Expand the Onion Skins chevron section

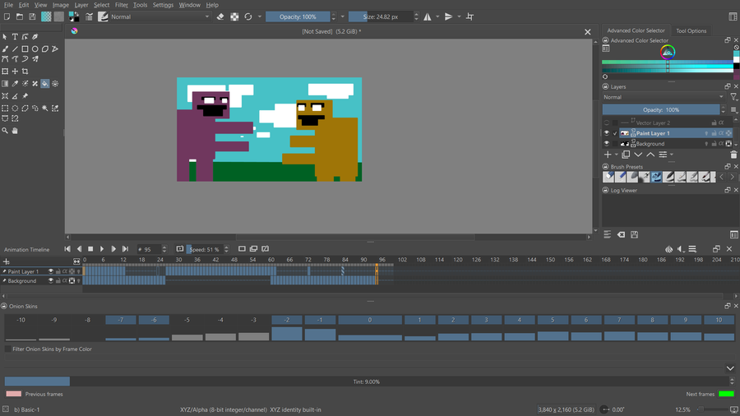pyautogui.click(x=730, y=368)
